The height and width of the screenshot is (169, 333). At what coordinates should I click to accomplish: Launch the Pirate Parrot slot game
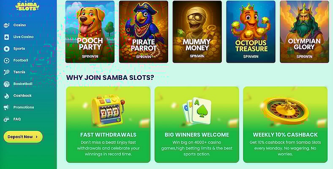click(144, 32)
